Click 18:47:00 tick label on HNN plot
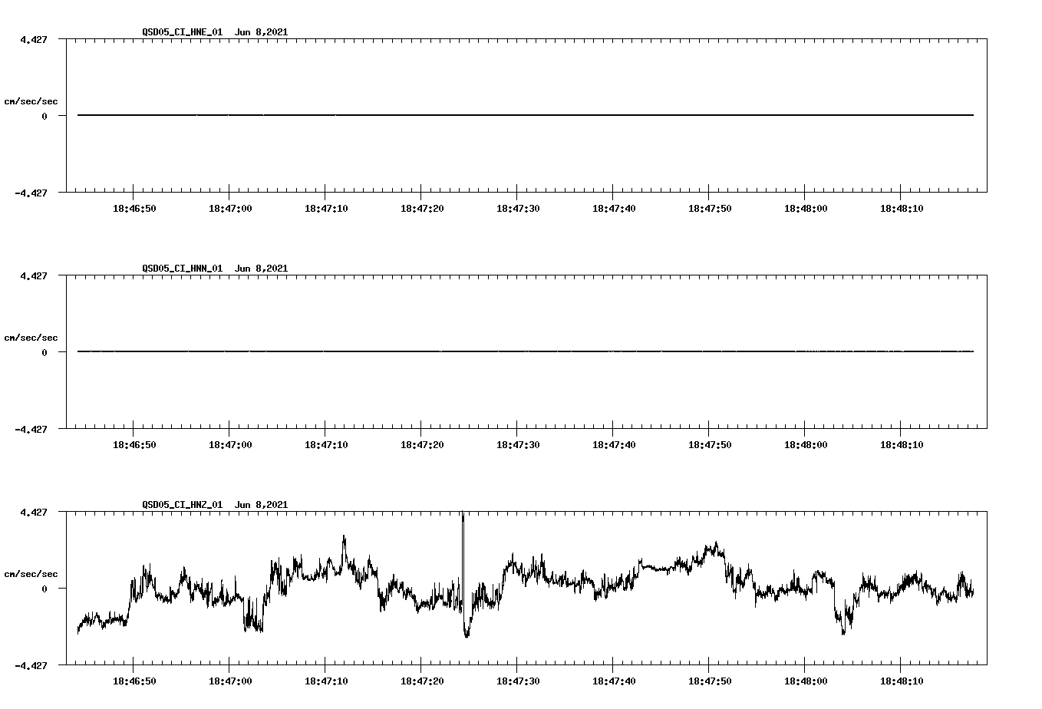This screenshot has height=709, width=1042. tap(230, 445)
